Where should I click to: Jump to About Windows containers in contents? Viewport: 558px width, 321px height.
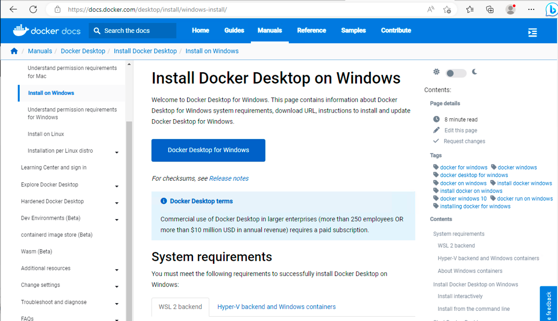click(x=470, y=271)
